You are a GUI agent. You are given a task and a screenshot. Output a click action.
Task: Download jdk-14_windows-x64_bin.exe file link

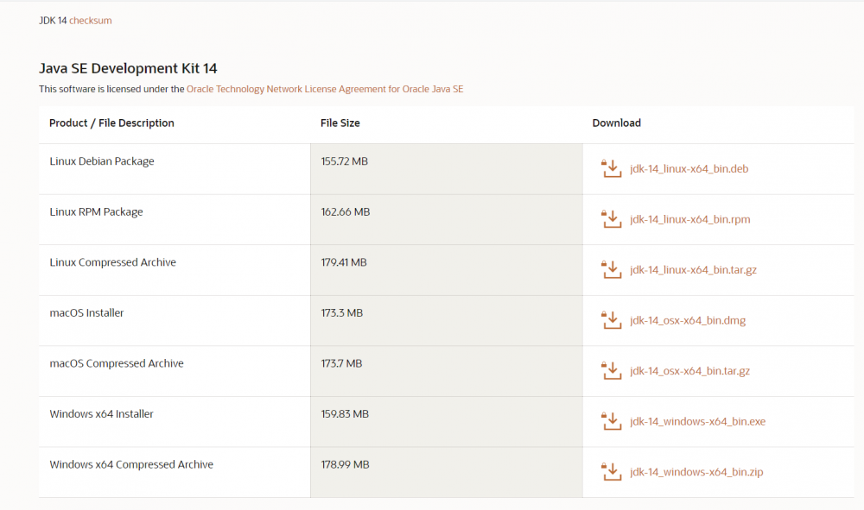697,421
